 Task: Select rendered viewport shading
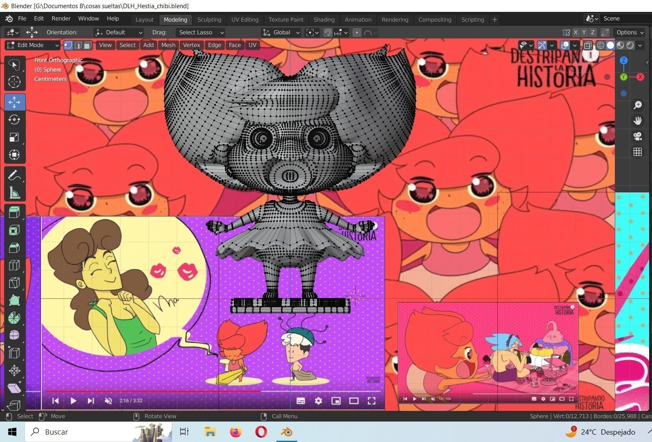(630, 45)
